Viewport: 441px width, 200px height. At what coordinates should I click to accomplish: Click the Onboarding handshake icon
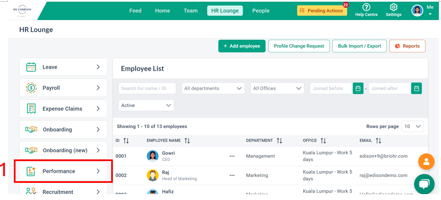pos(31,130)
